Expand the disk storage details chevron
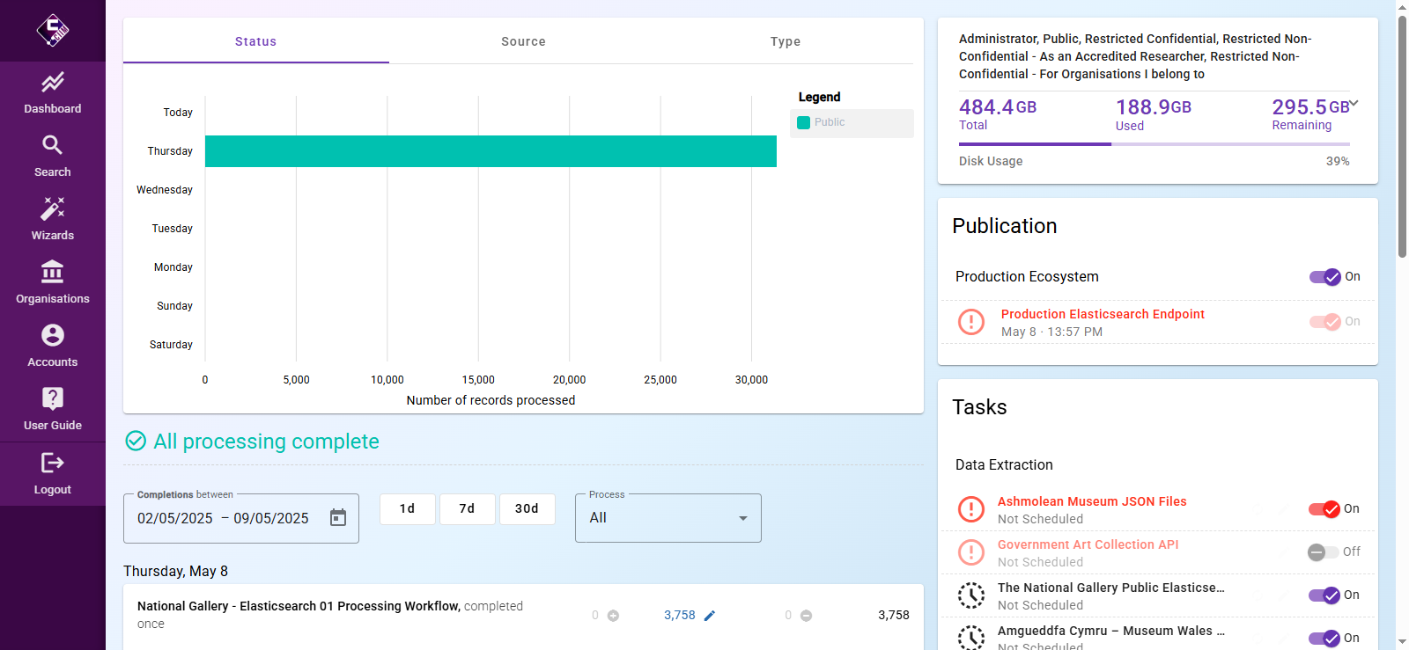The width and height of the screenshot is (1409, 650). [1354, 104]
